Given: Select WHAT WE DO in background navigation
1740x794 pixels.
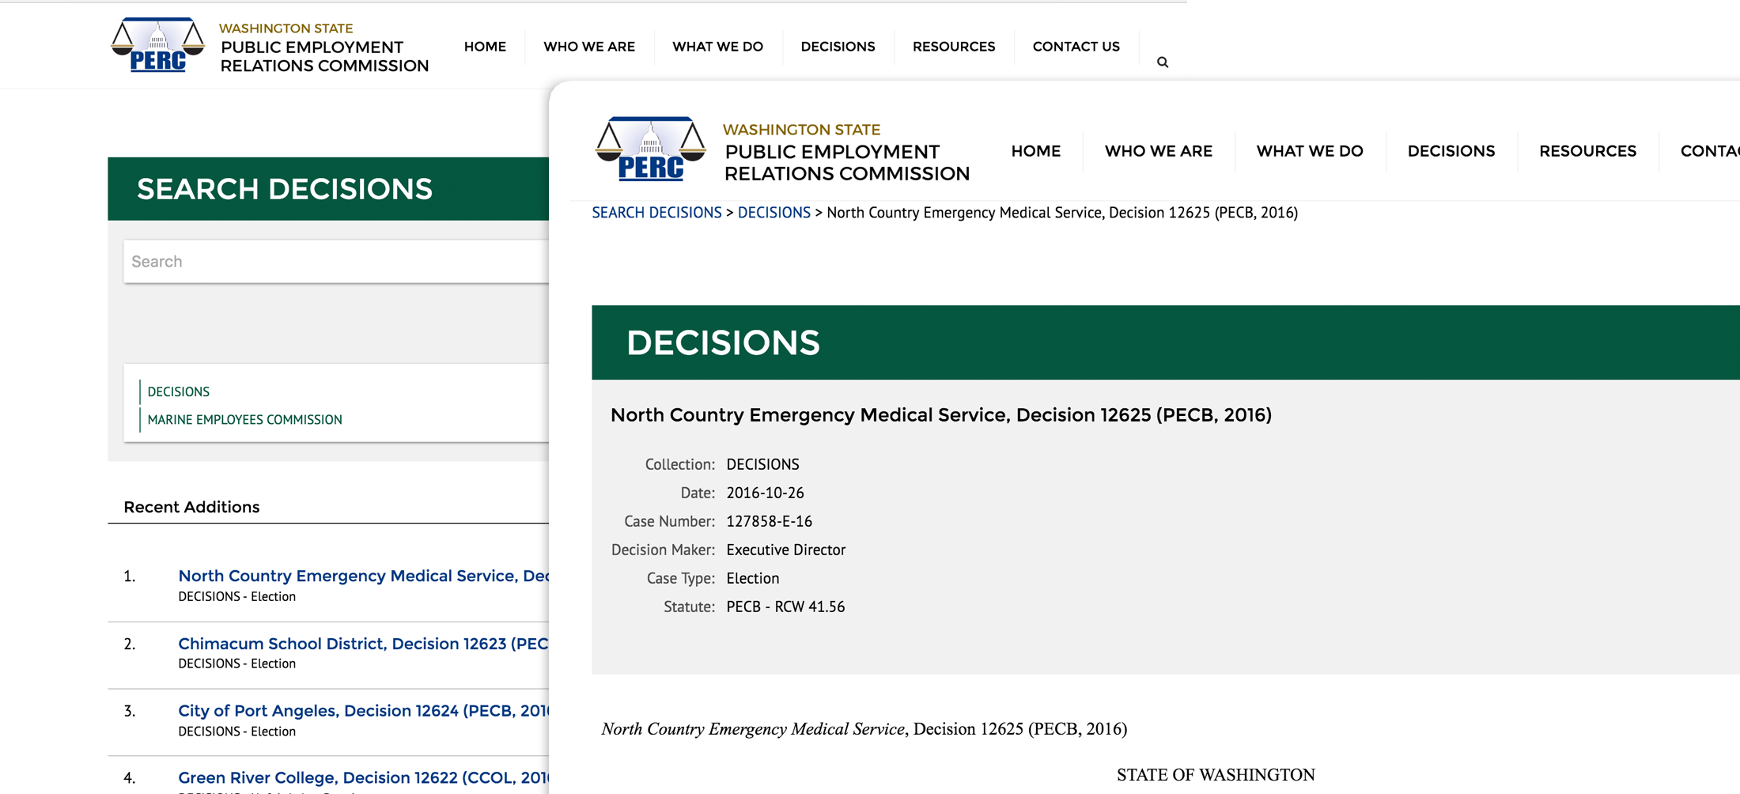Looking at the screenshot, I should [x=717, y=47].
